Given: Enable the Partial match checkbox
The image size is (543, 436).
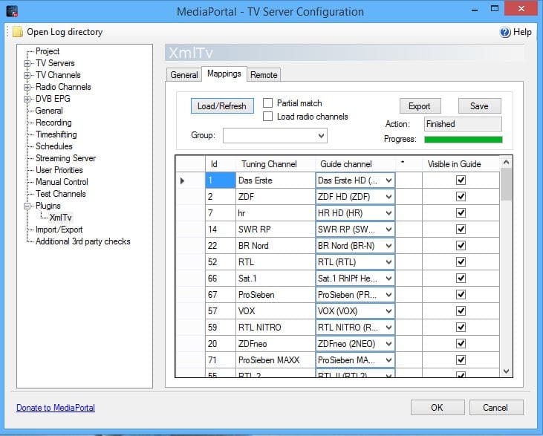Looking at the screenshot, I should click(x=268, y=103).
